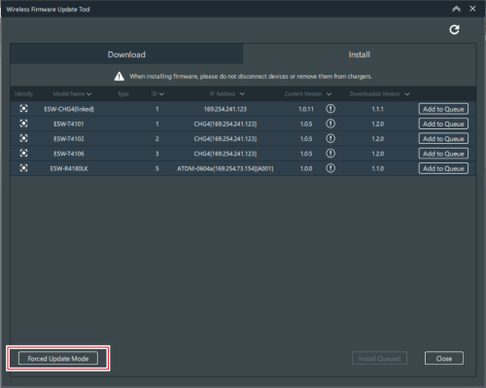Sort by Downloaded Version column arrow

(x=407, y=94)
